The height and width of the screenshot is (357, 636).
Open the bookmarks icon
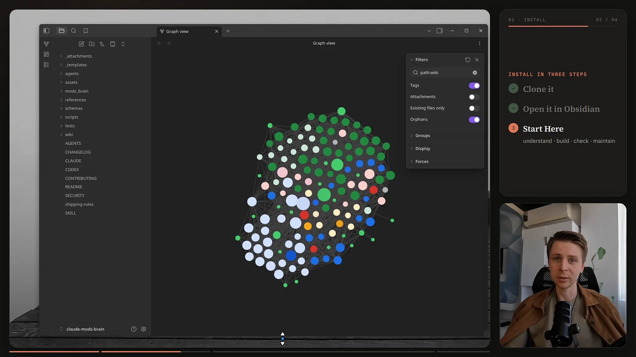coord(85,31)
